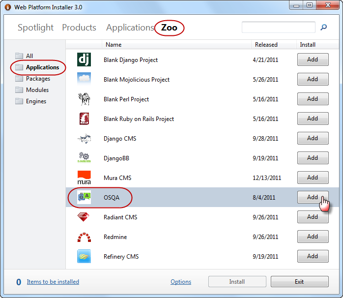Viewport: 343px width, 298px height.
Task: Select the Zoo tab
Action: (x=169, y=28)
